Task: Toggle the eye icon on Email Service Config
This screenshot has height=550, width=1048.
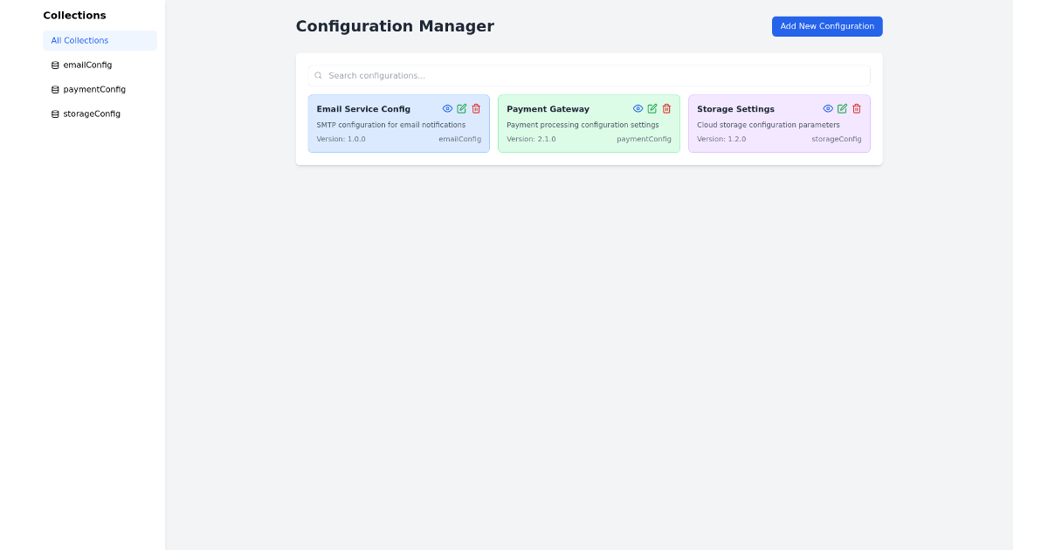Action: tap(446, 108)
